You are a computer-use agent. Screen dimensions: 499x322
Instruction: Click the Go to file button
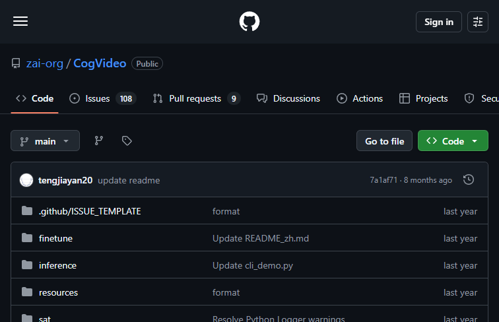click(x=384, y=141)
